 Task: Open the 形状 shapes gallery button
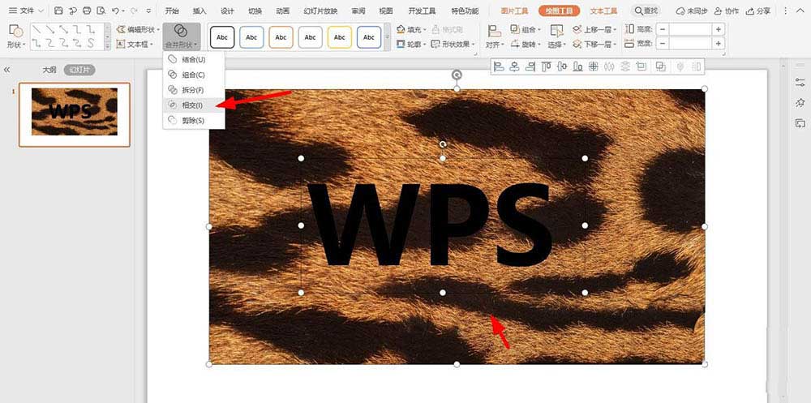16,36
